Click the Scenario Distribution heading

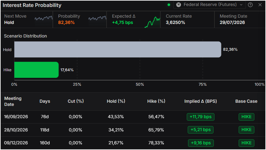click(x=25, y=36)
